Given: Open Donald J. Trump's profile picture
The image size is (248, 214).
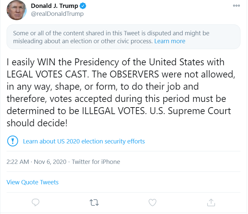Looking at the screenshot, I should 16,10.
